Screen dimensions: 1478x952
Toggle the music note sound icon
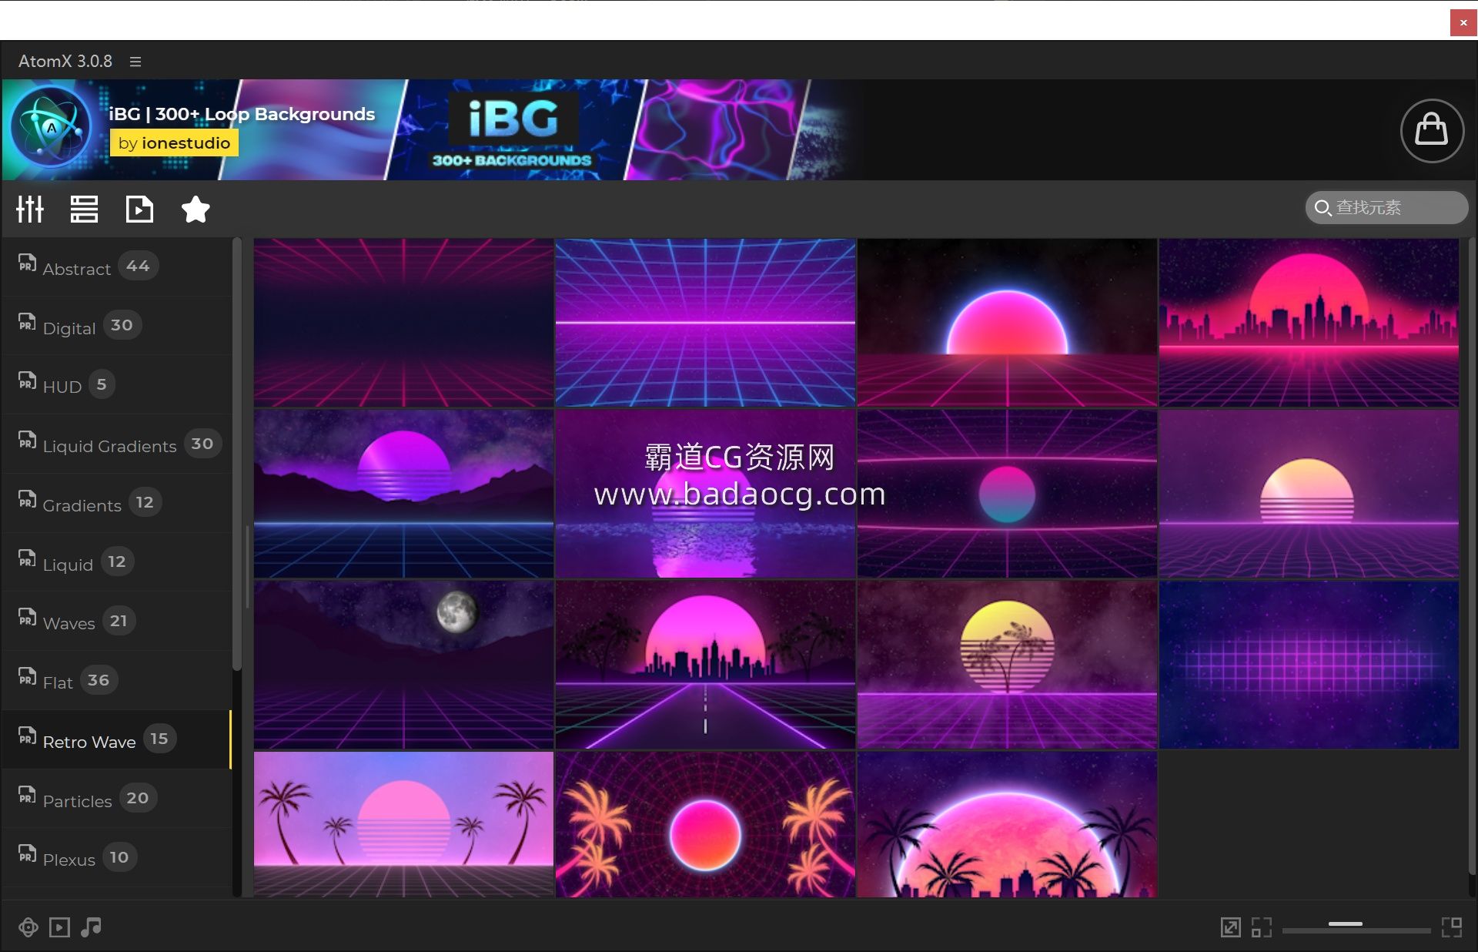point(91,927)
